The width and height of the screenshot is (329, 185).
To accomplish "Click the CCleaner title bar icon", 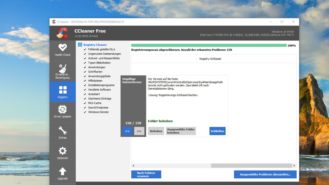I will (54, 22).
